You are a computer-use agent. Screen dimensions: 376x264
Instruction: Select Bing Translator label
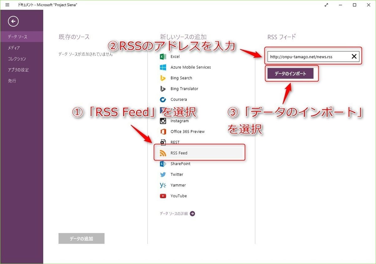click(184, 89)
